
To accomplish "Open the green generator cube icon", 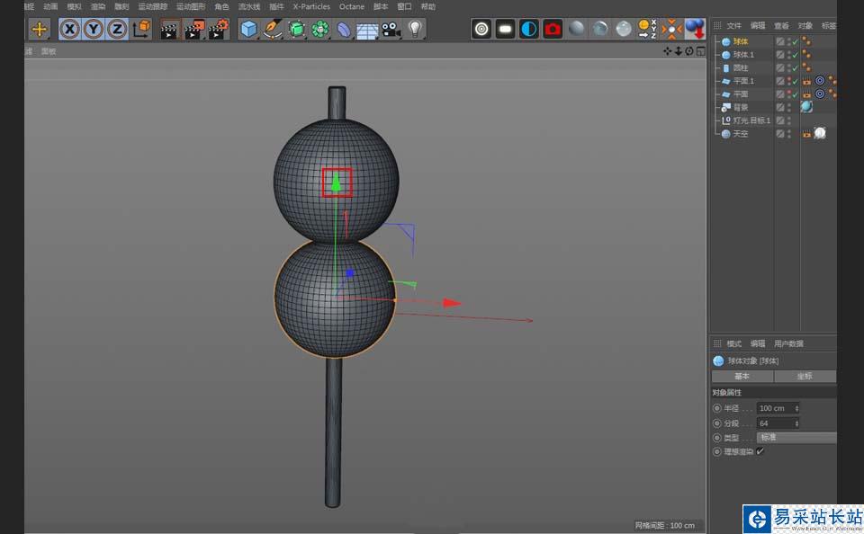I will [x=296, y=29].
